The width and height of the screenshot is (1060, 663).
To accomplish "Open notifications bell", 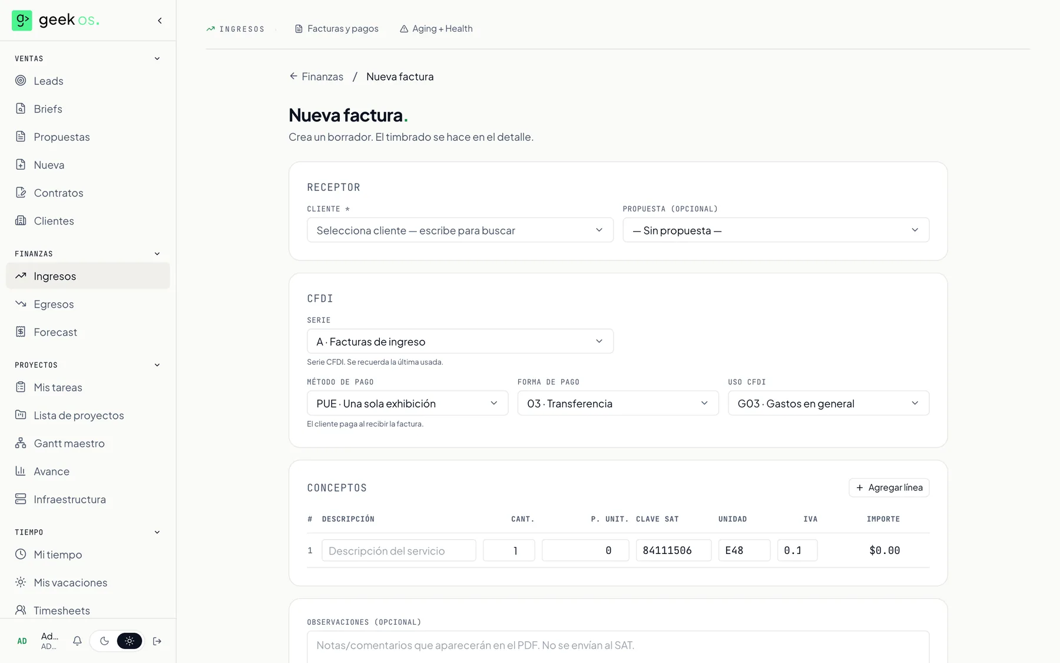I will (x=77, y=641).
